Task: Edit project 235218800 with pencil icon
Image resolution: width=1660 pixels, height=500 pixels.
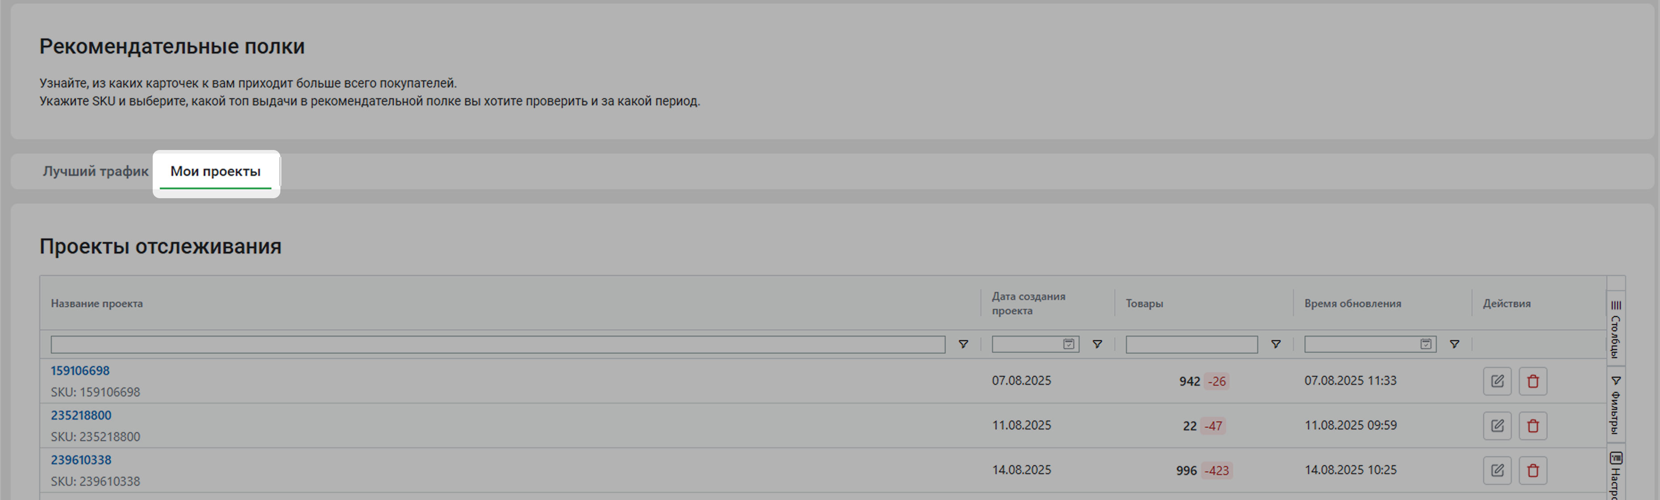Action: (1497, 425)
